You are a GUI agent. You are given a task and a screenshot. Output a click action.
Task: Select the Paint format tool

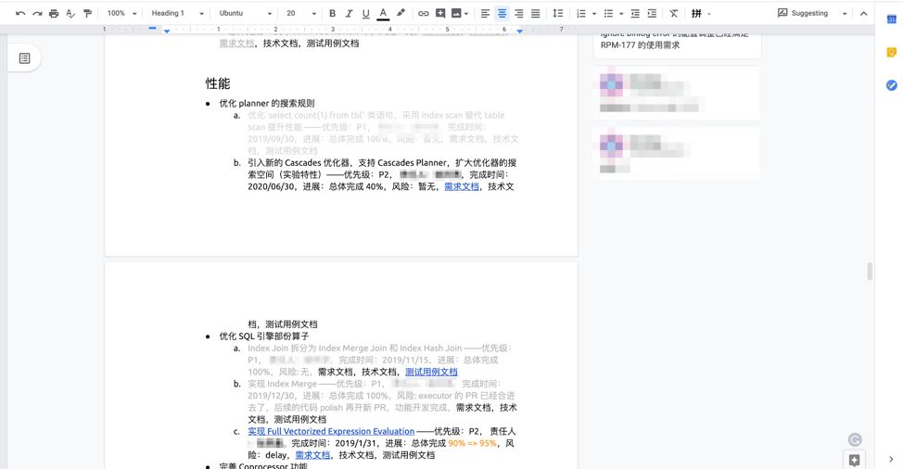(x=87, y=14)
